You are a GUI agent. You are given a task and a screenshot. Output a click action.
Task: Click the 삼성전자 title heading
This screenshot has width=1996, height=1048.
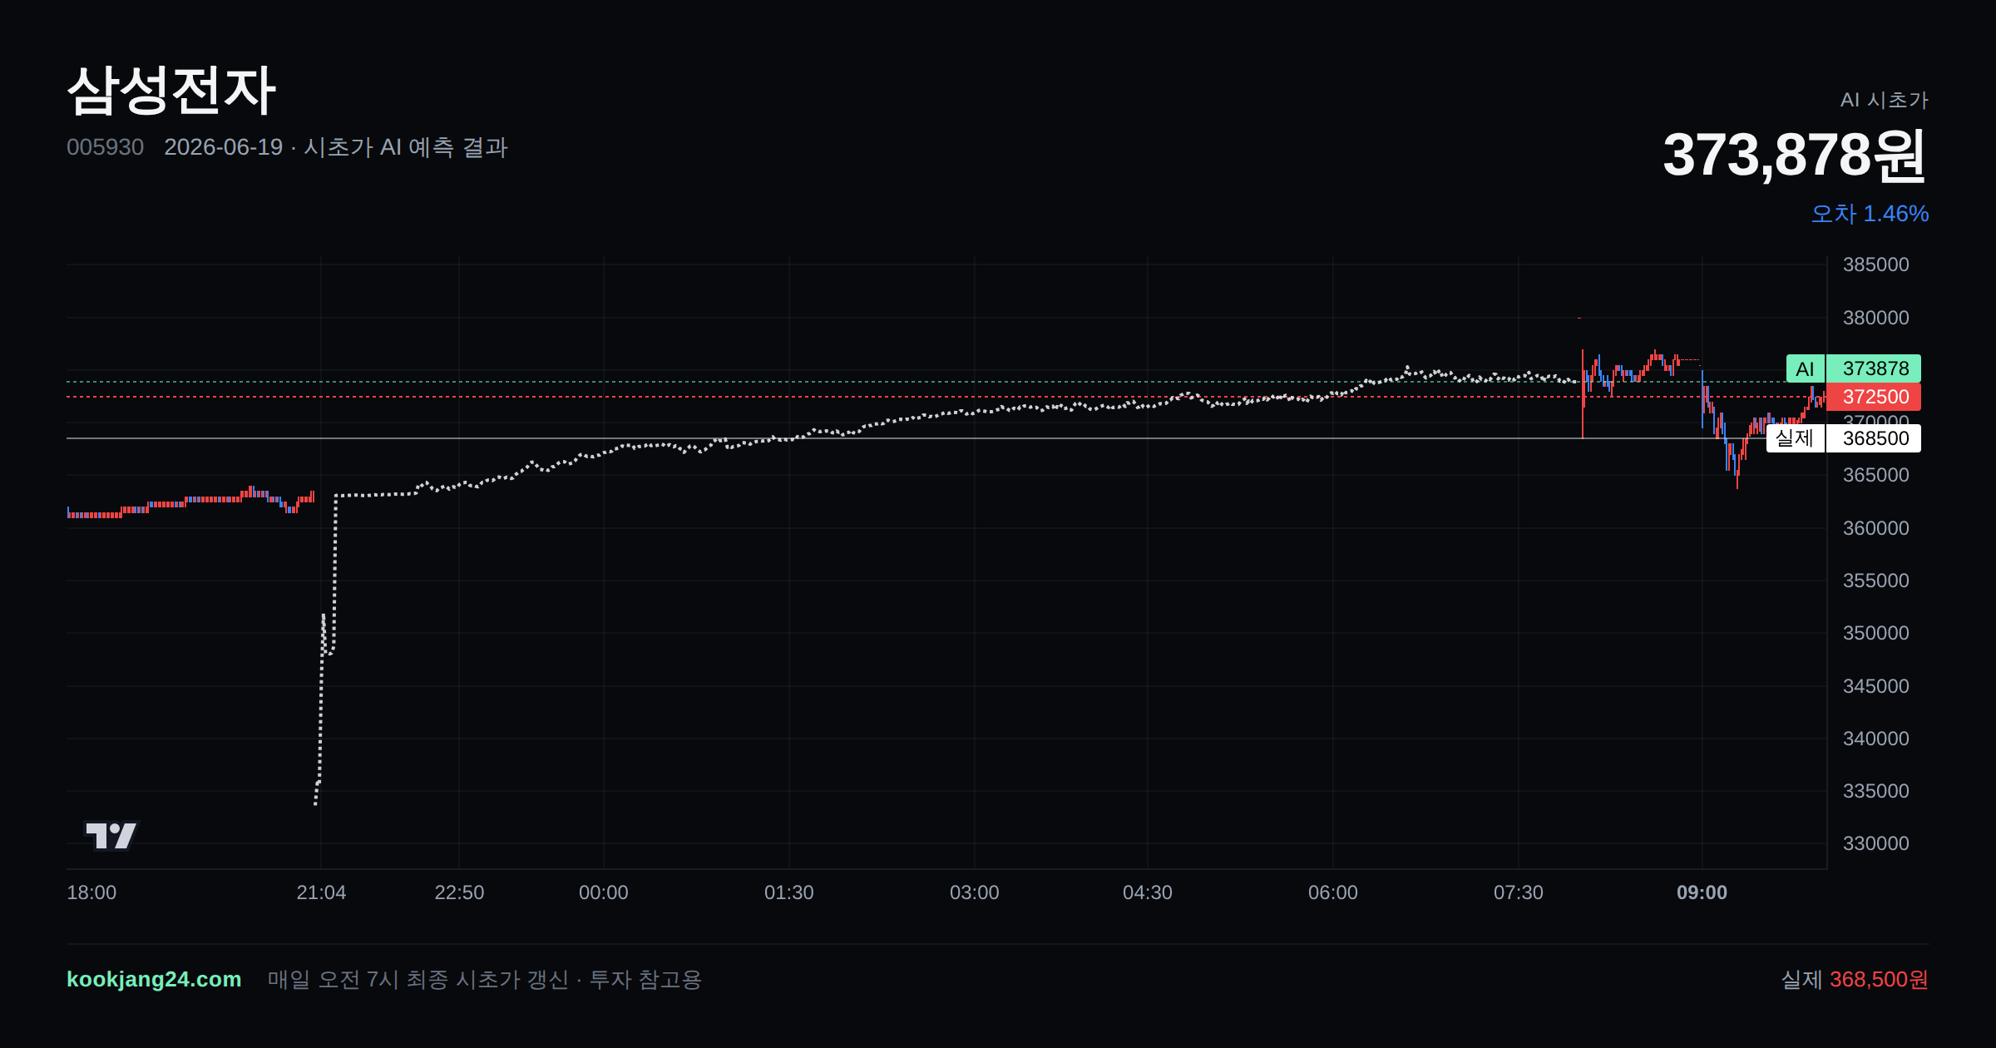click(171, 90)
